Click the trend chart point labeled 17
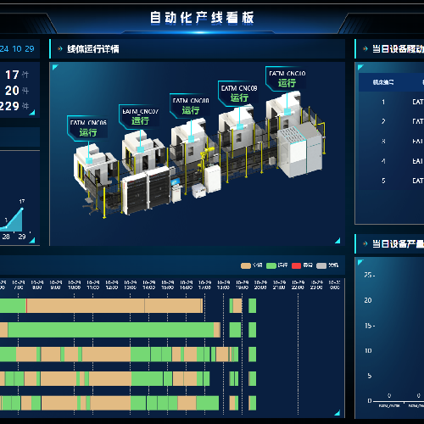The width and height of the screenshot is (424, 424). (22, 209)
